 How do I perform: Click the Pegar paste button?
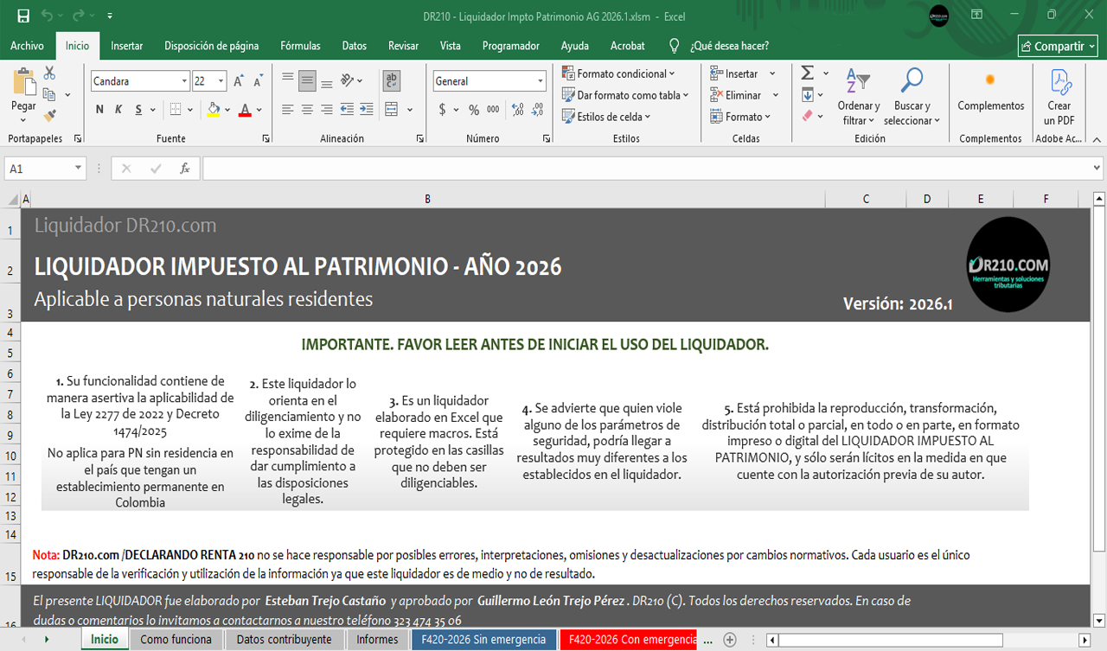(23, 93)
